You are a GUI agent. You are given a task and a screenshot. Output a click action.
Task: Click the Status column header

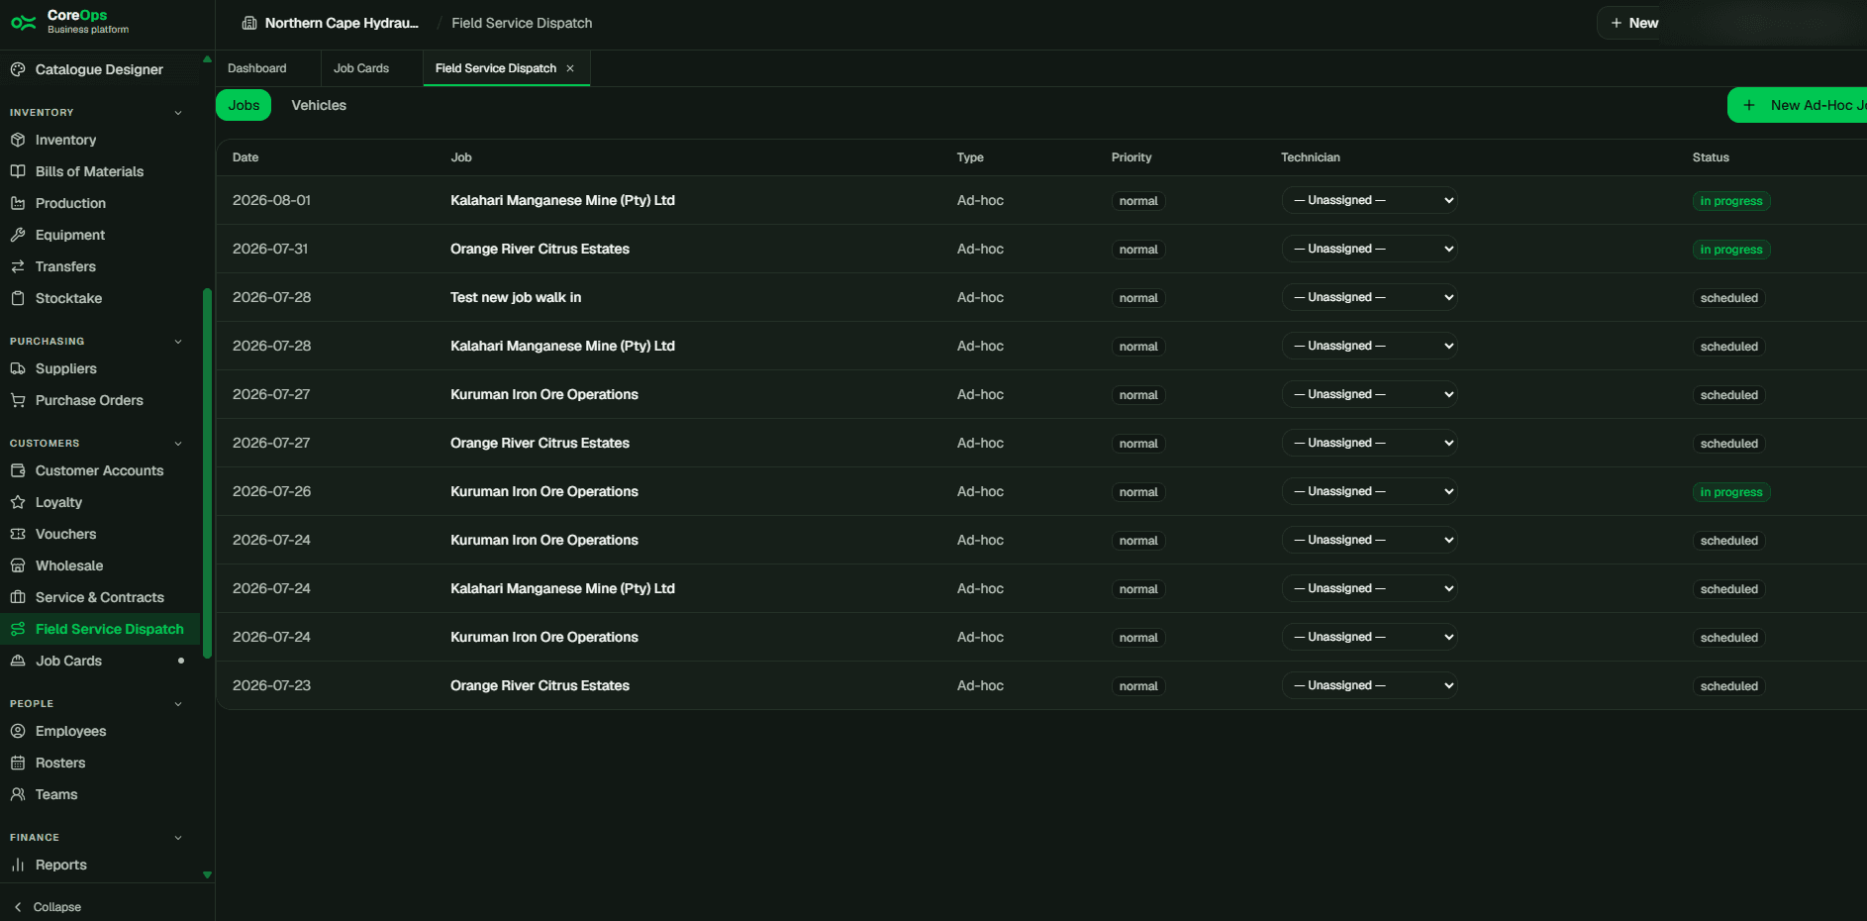click(1711, 157)
